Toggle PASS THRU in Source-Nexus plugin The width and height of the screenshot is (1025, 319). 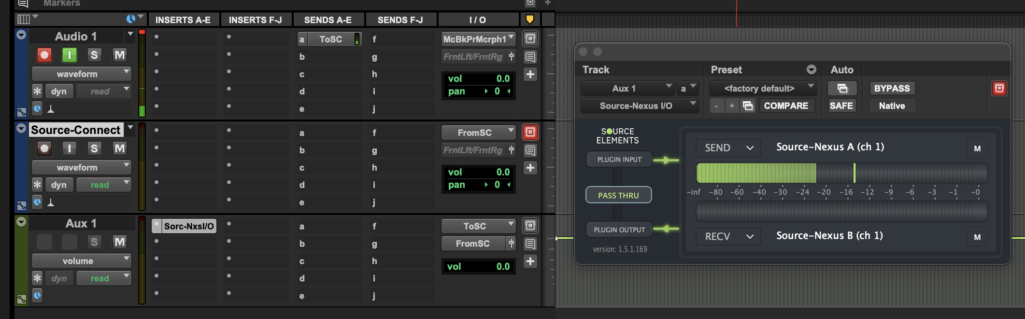pyautogui.click(x=618, y=195)
